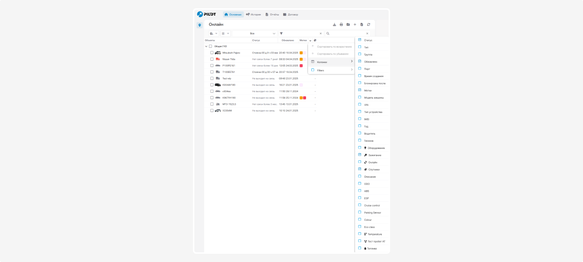Click the refresh icon in header
Screen dimensions: 583x262
click(368, 24)
